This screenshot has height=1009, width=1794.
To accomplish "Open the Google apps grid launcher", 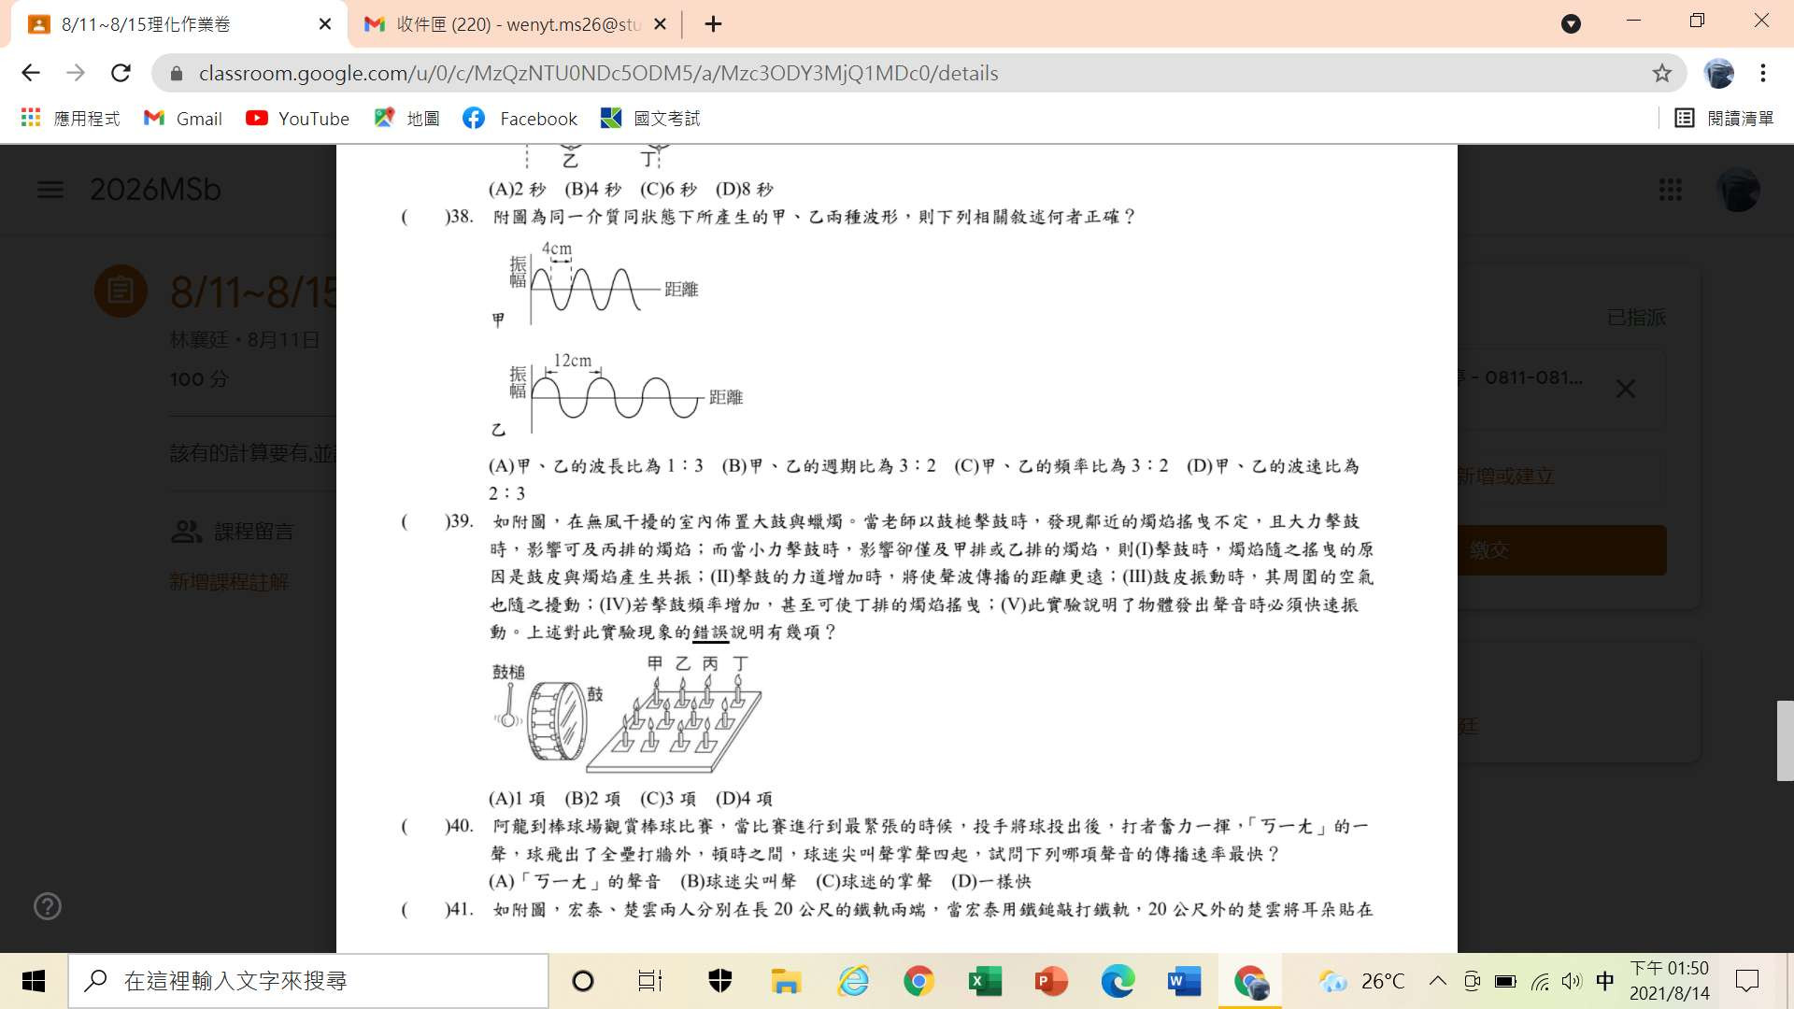I will pyautogui.click(x=1670, y=190).
